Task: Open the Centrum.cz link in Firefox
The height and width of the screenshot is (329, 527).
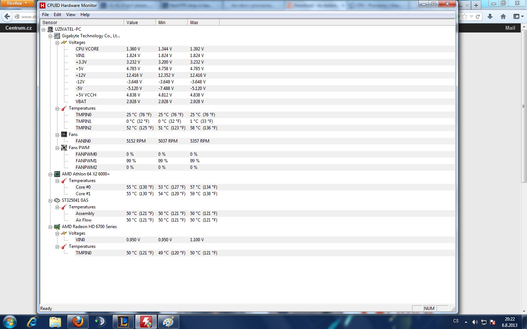Action: click(19, 28)
